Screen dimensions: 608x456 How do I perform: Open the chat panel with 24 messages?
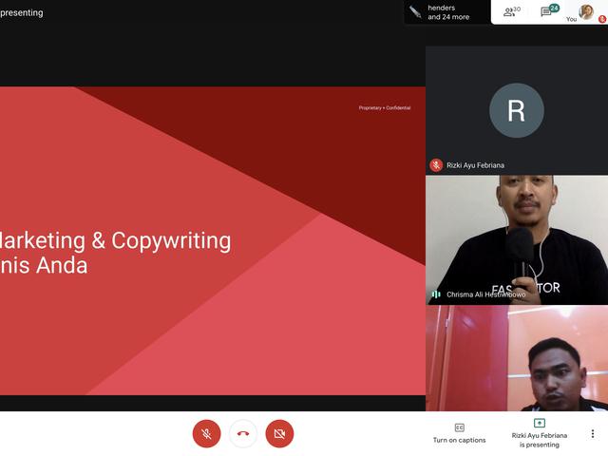549,11
